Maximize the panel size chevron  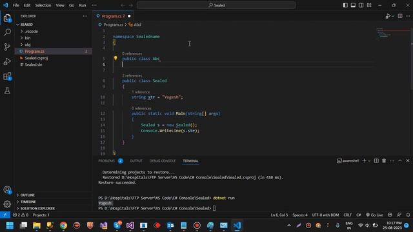400,160
